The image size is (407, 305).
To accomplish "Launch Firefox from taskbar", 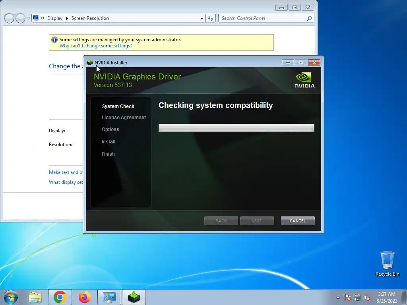I will click(x=84, y=297).
